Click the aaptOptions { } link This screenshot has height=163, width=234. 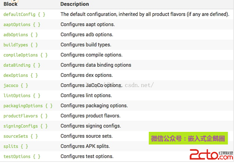click(22, 25)
